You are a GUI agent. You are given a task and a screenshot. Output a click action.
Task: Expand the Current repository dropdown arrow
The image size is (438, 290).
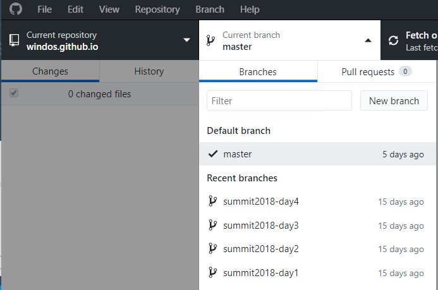186,40
